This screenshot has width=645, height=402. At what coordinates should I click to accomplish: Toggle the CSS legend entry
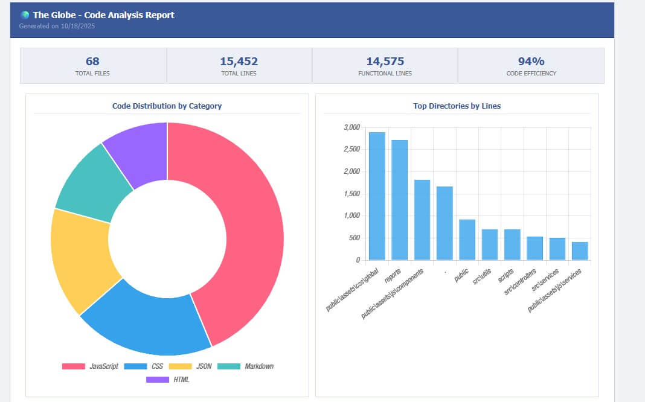pos(144,366)
